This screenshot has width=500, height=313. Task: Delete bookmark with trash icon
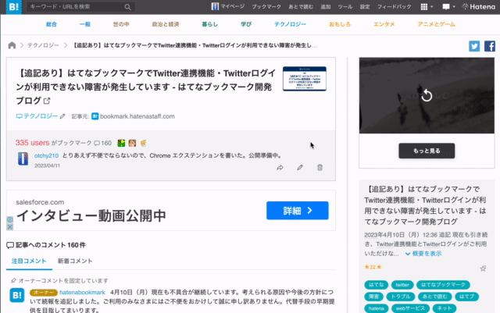pos(320,167)
